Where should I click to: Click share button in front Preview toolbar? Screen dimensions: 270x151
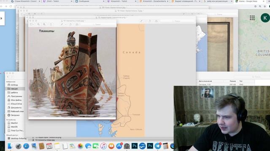tap(51, 24)
